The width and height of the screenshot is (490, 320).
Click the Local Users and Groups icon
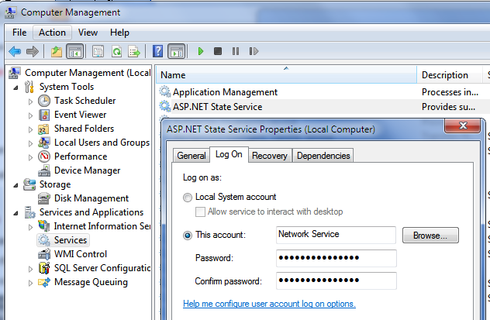pyautogui.click(x=43, y=143)
